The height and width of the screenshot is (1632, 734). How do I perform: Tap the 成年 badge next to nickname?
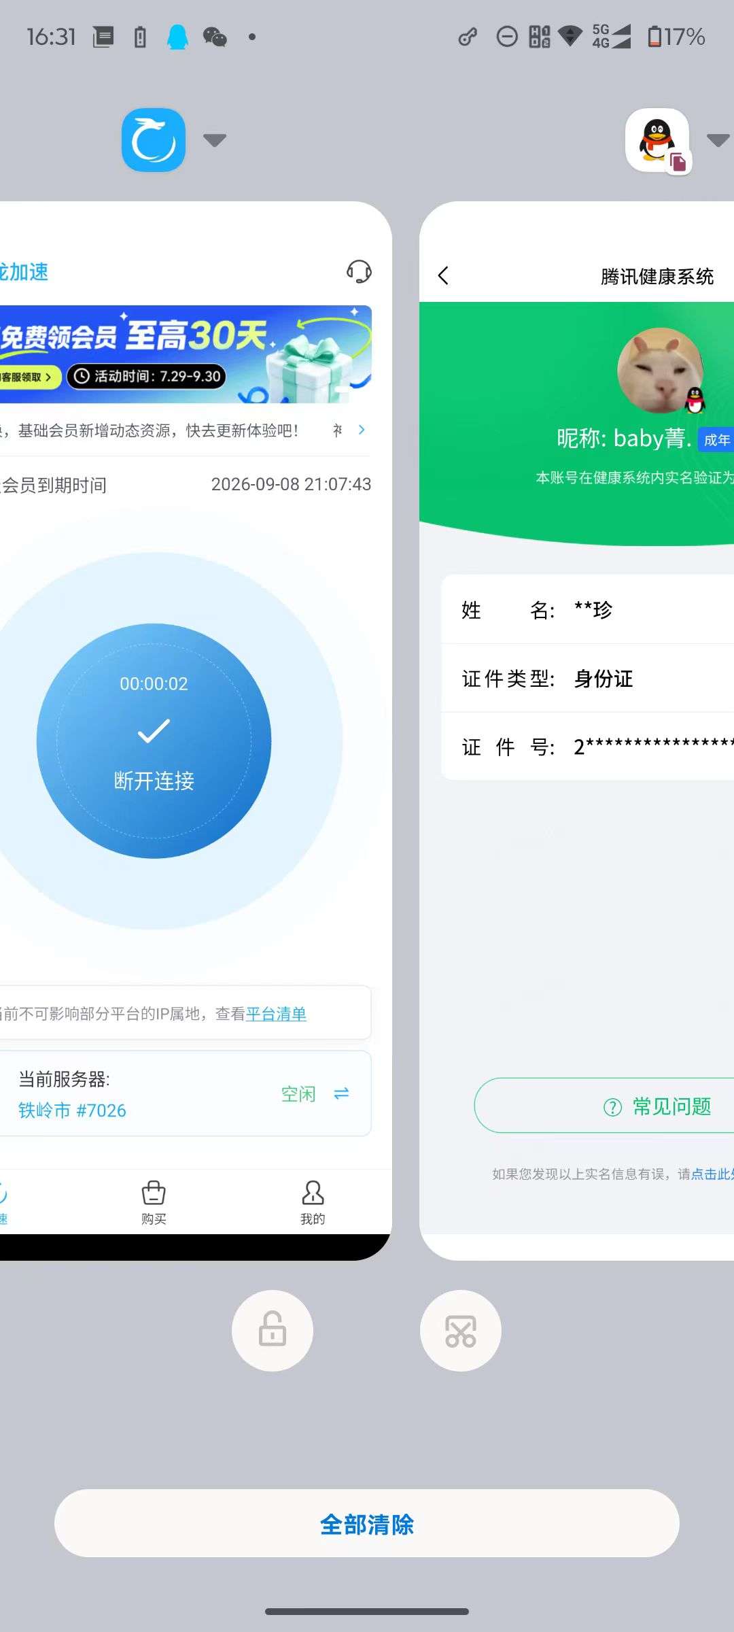[x=716, y=439]
